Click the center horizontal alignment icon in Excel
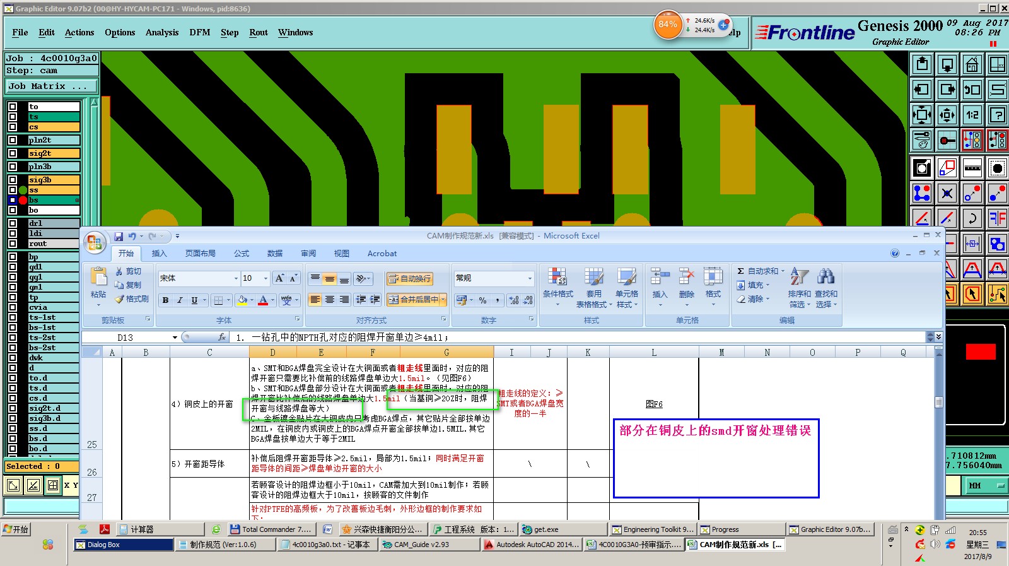Image resolution: width=1009 pixels, height=566 pixels. click(329, 300)
